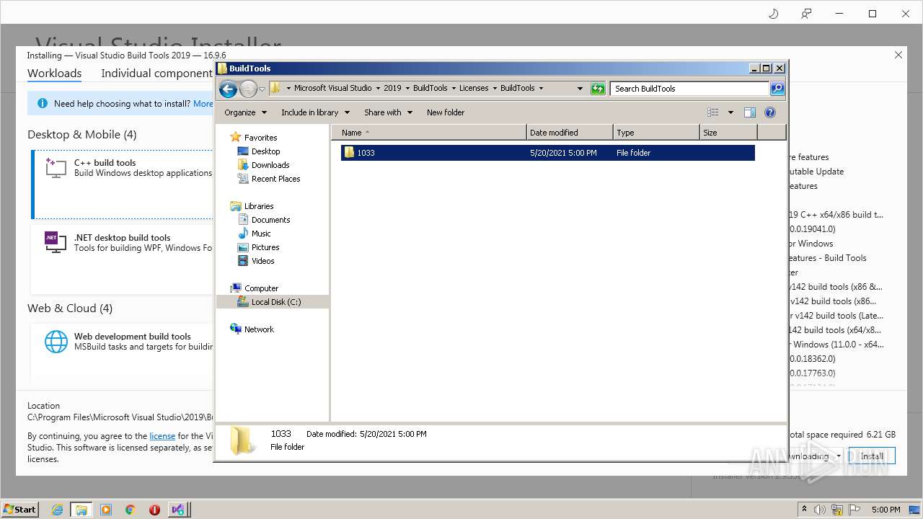The height and width of the screenshot is (519, 923).
Task: Sort by Date modified column
Action: 570,133
